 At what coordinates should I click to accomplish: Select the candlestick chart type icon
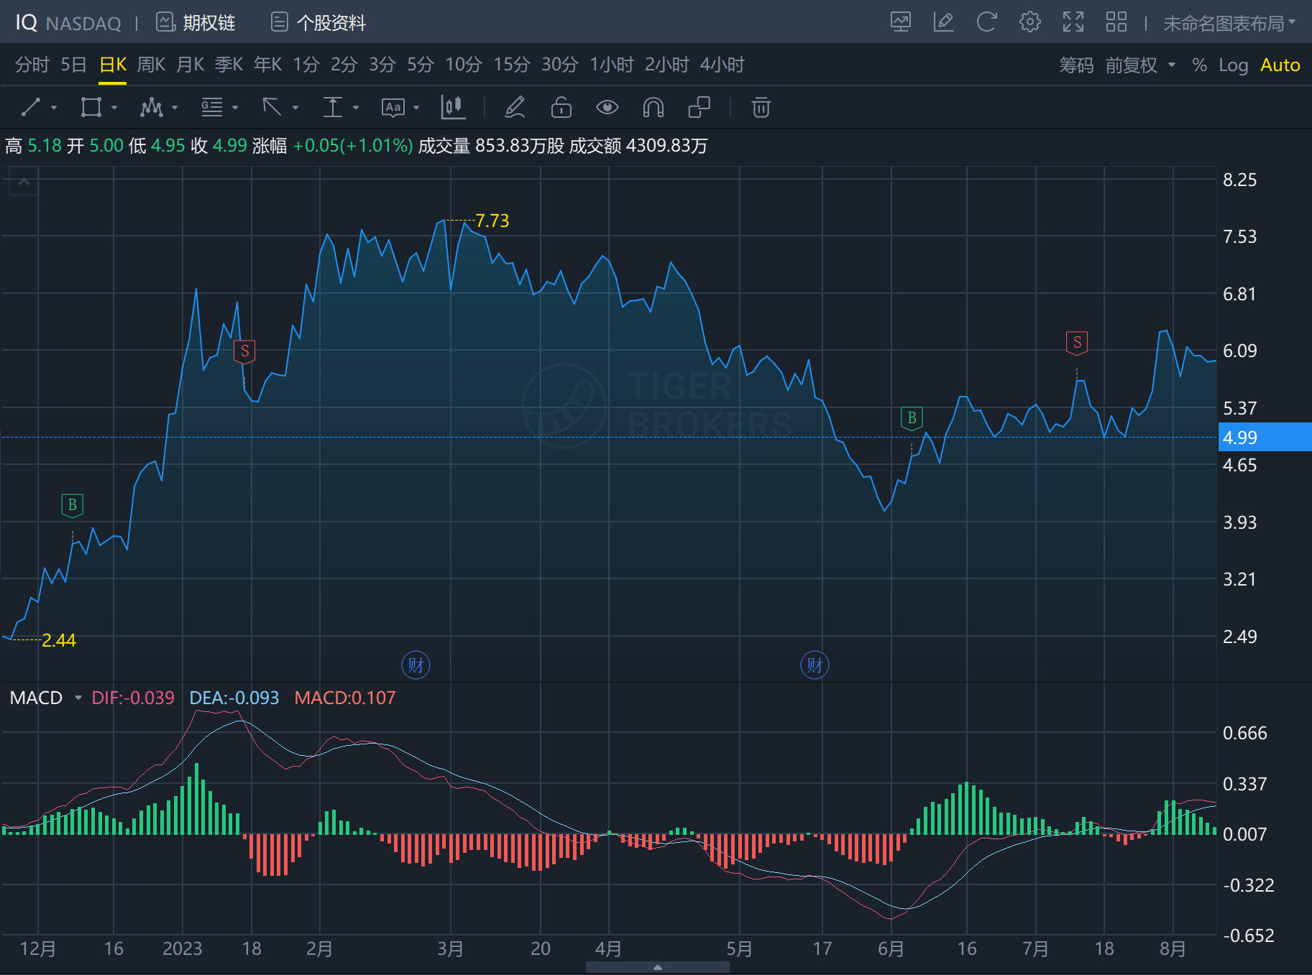click(x=453, y=108)
